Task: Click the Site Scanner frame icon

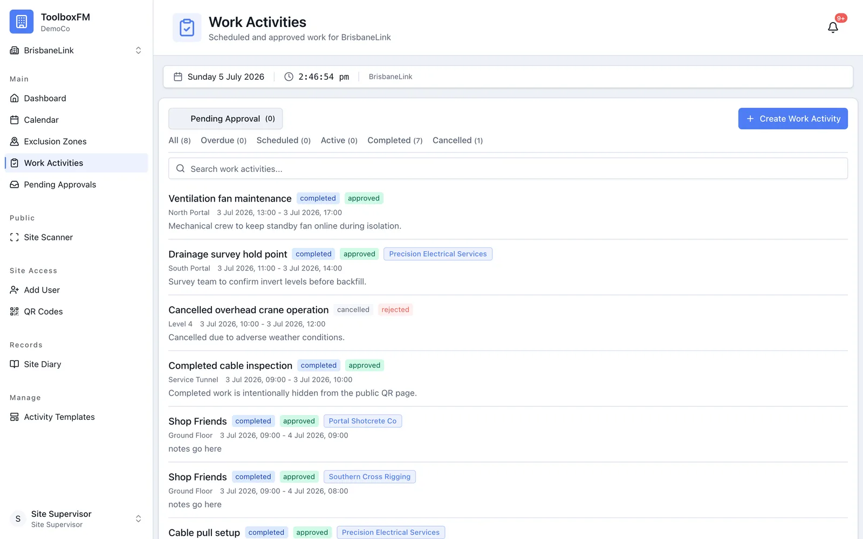Action: tap(15, 237)
